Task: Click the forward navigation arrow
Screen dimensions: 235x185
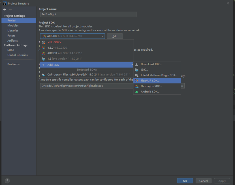Action: (10, 10)
